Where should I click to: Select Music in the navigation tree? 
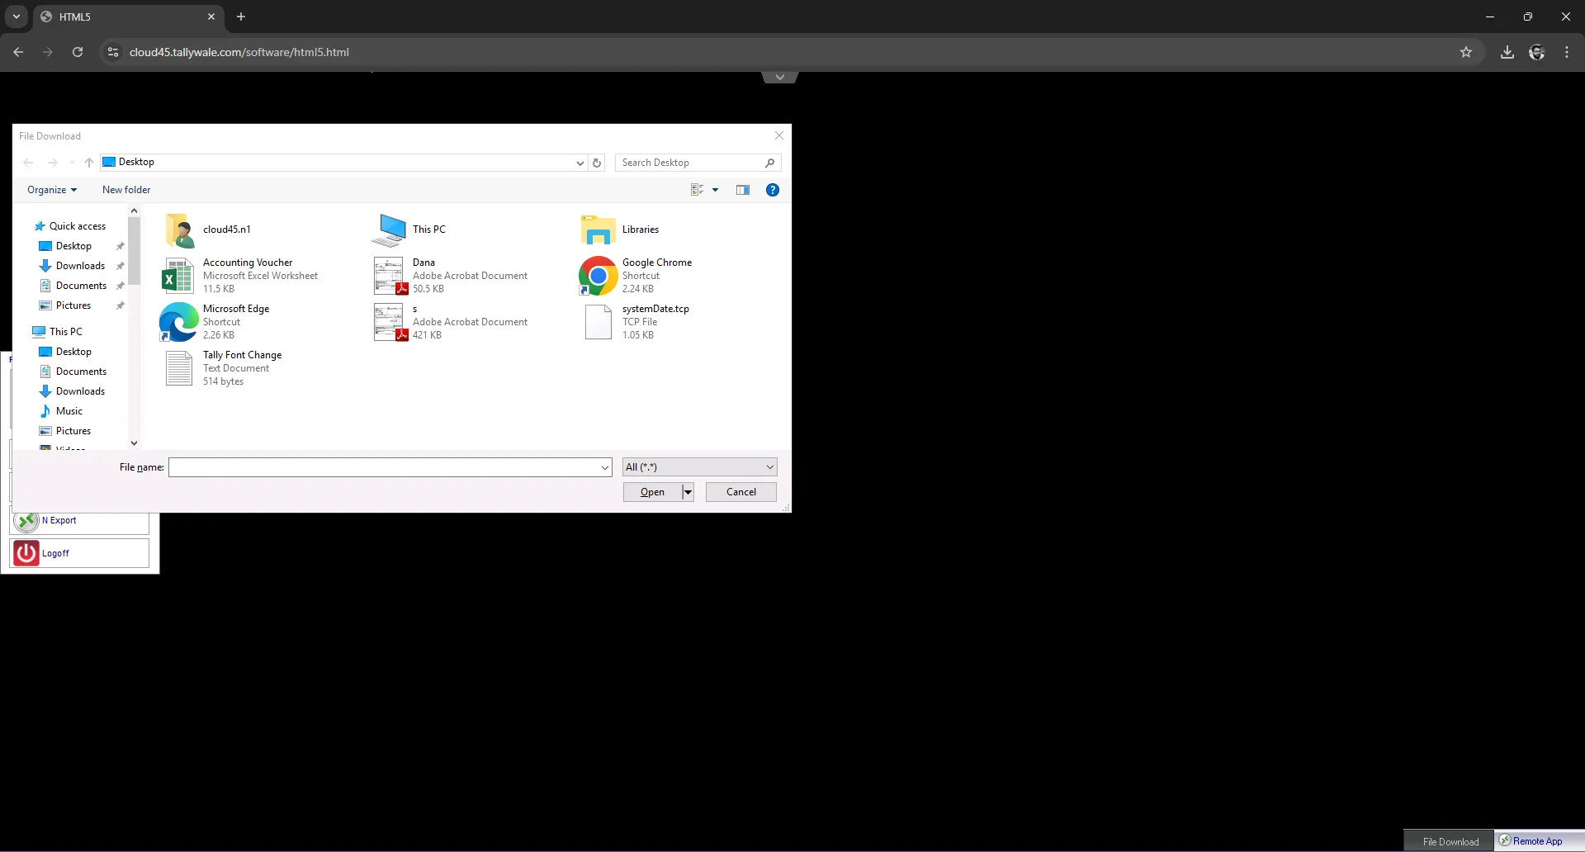[x=69, y=411]
